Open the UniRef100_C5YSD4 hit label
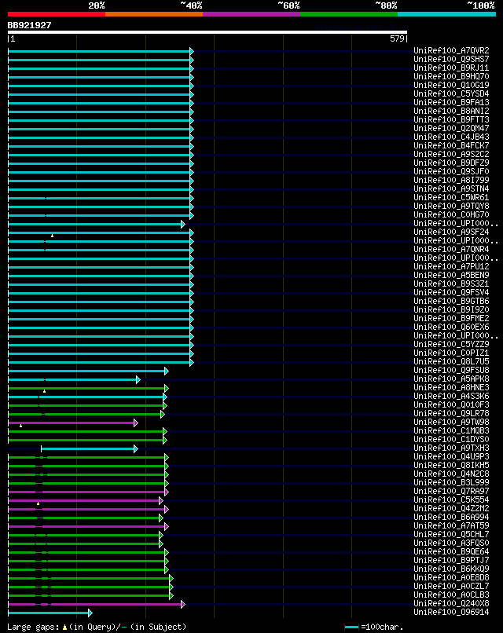This screenshot has height=633, width=503. 451,93
